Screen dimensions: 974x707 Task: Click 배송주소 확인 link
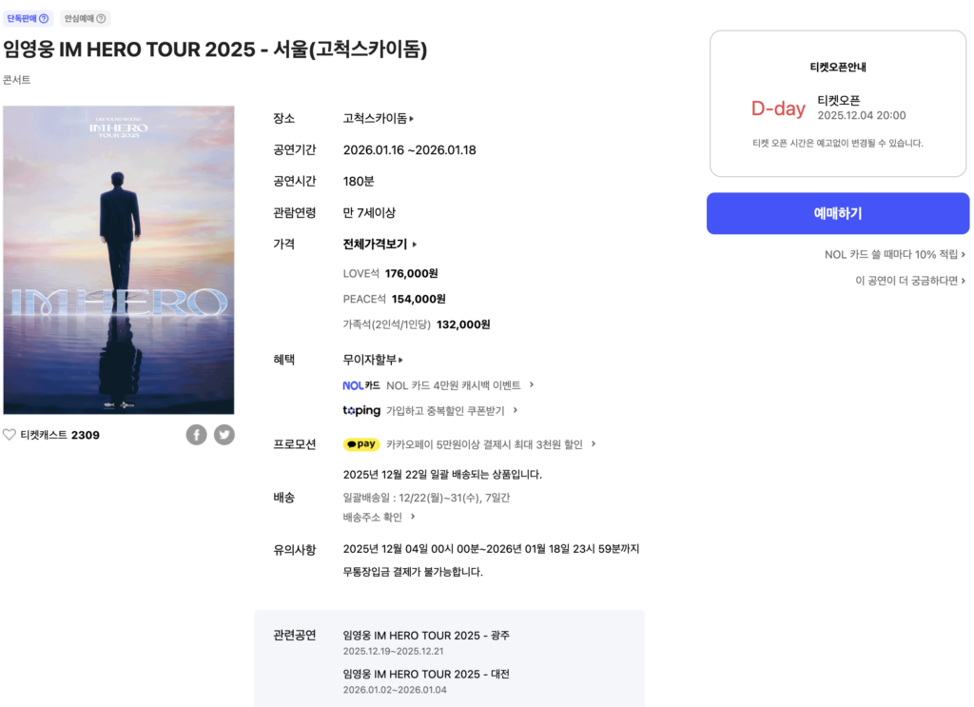(x=380, y=518)
